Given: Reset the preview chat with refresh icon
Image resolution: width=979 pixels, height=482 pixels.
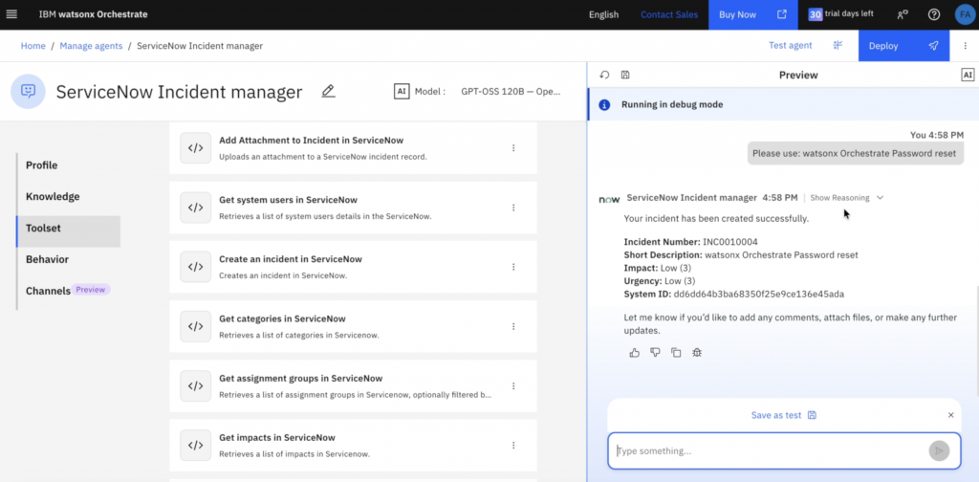Looking at the screenshot, I should coord(604,75).
